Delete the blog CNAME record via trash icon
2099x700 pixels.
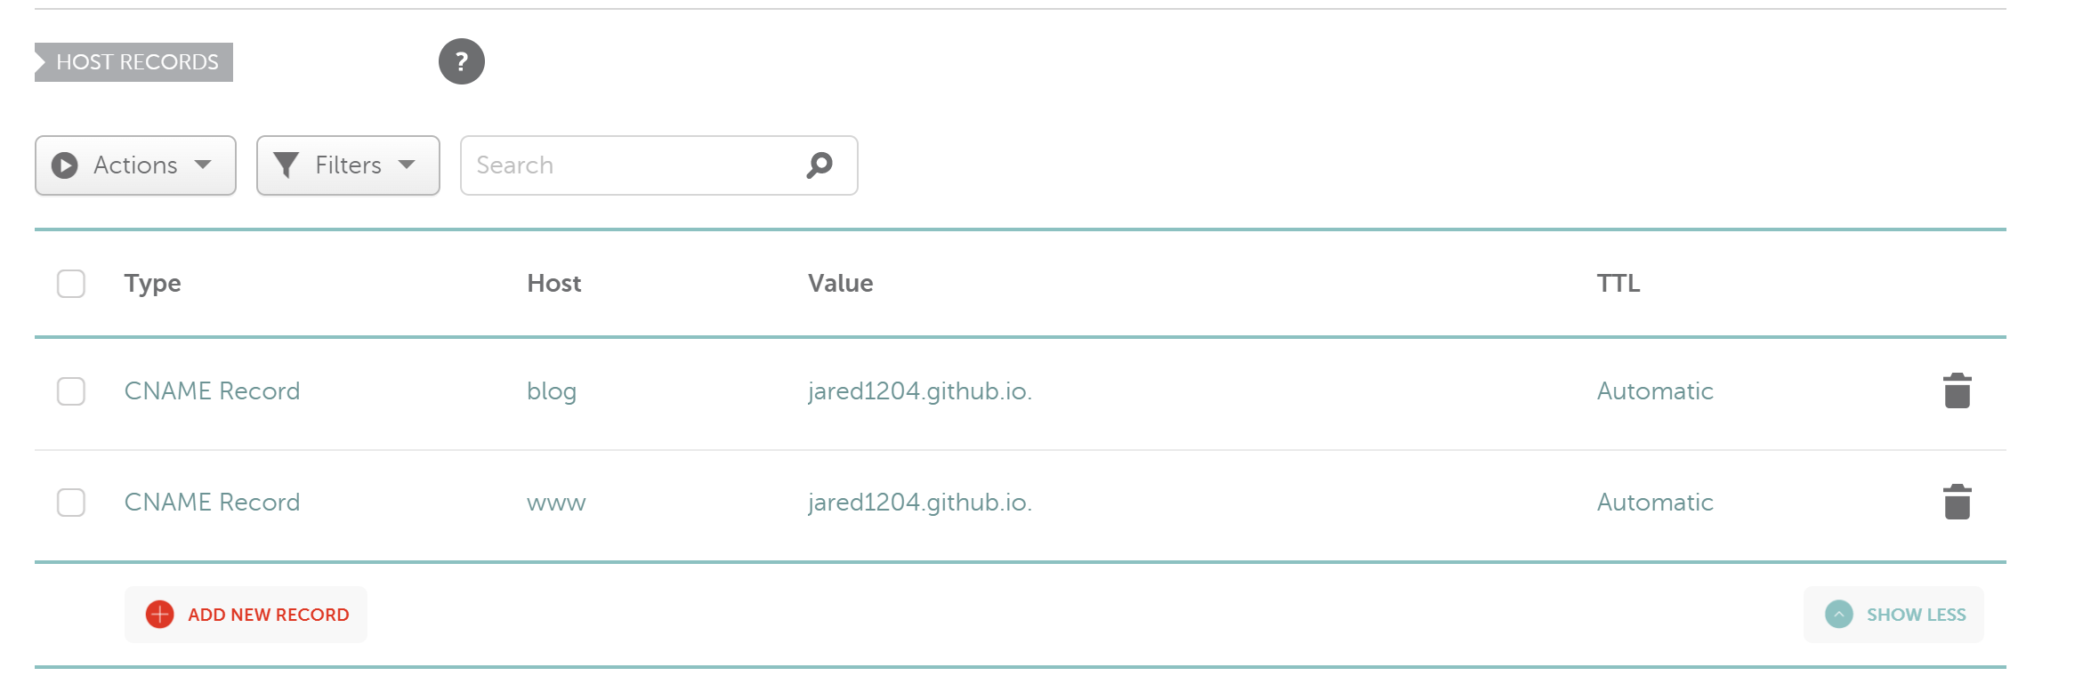(1957, 390)
